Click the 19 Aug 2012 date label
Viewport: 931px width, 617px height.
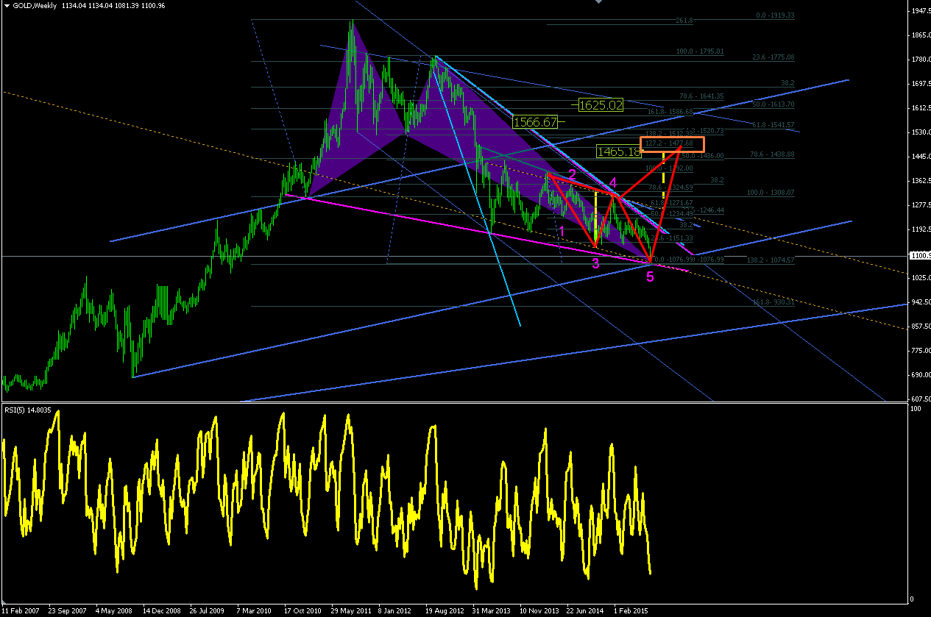tap(445, 610)
